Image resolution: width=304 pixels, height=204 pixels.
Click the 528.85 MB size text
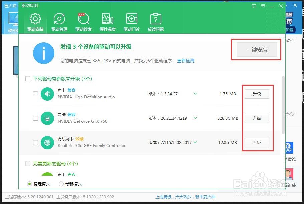(x=227, y=118)
